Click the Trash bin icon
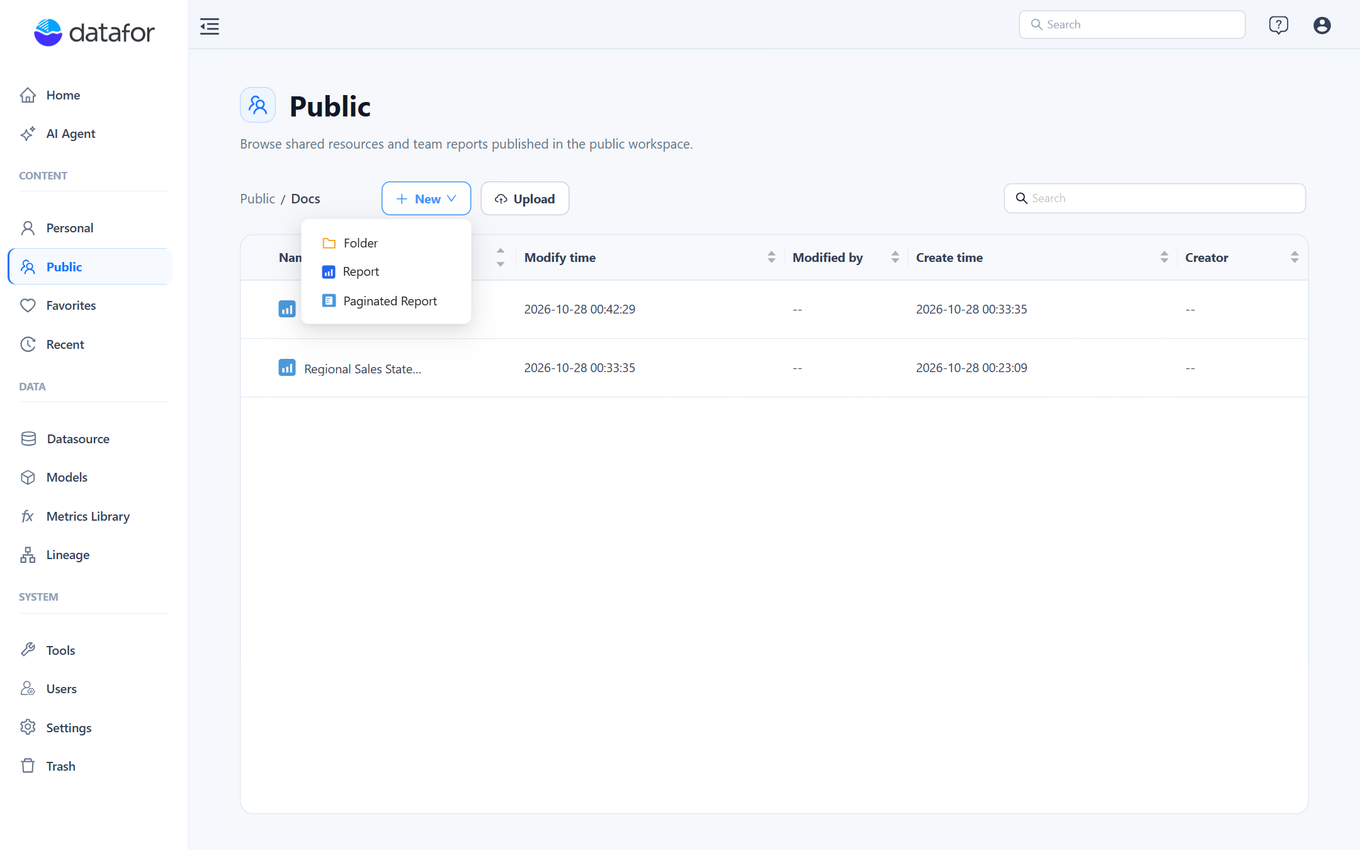Viewport: 1360px width, 850px height. pos(28,766)
